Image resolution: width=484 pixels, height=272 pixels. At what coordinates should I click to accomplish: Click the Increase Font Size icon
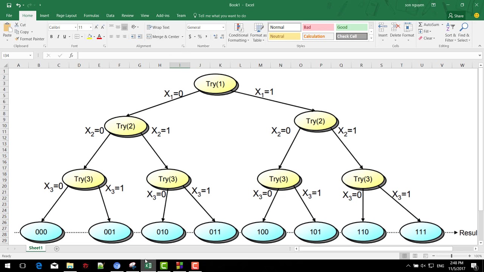pyautogui.click(x=96, y=27)
